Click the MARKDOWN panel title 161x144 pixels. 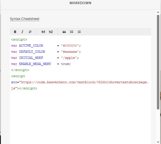click(x=80, y=3)
